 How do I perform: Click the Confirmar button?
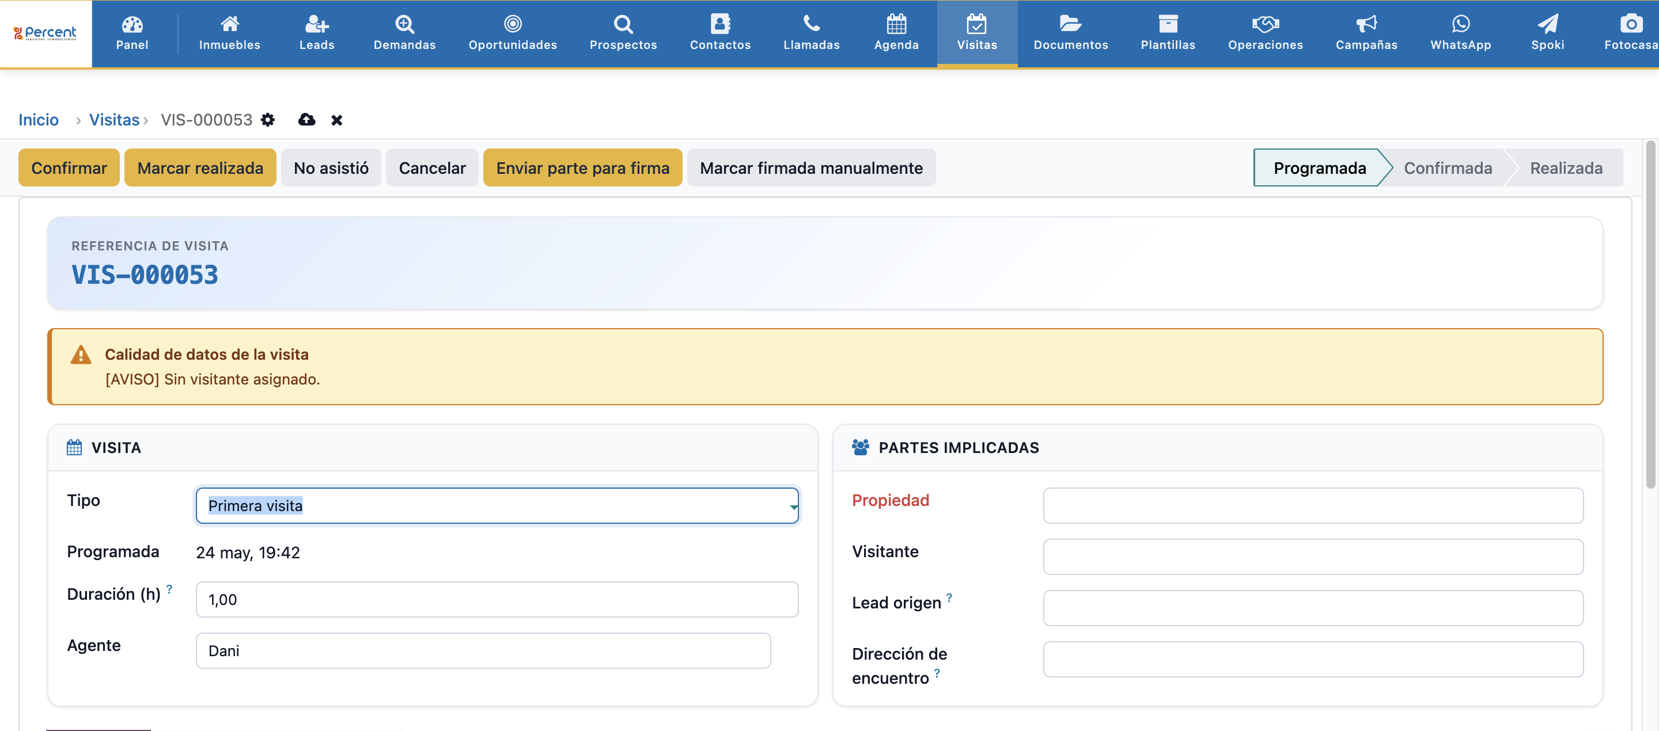pos(69,168)
